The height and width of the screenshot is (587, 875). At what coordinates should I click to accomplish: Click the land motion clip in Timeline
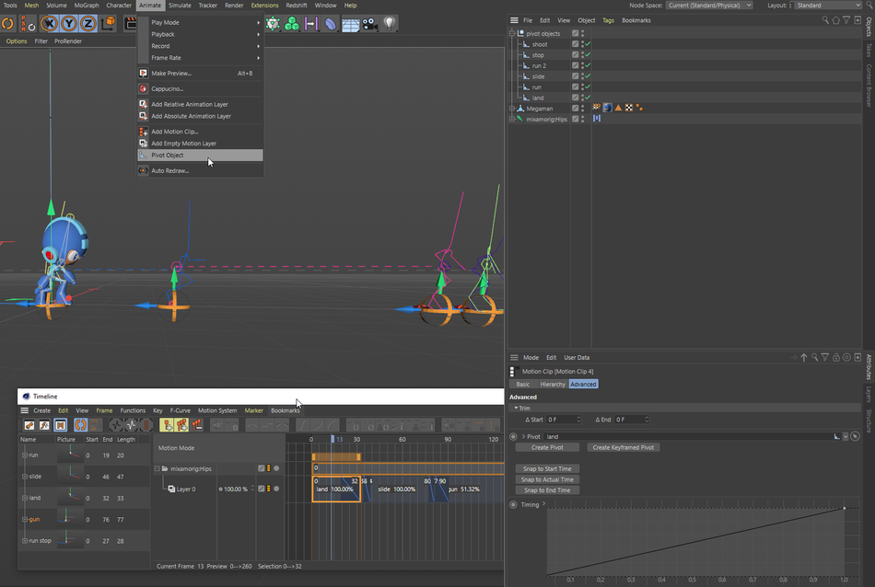click(x=336, y=489)
